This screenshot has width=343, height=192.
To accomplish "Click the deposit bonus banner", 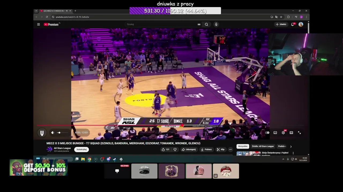I will (39, 167).
